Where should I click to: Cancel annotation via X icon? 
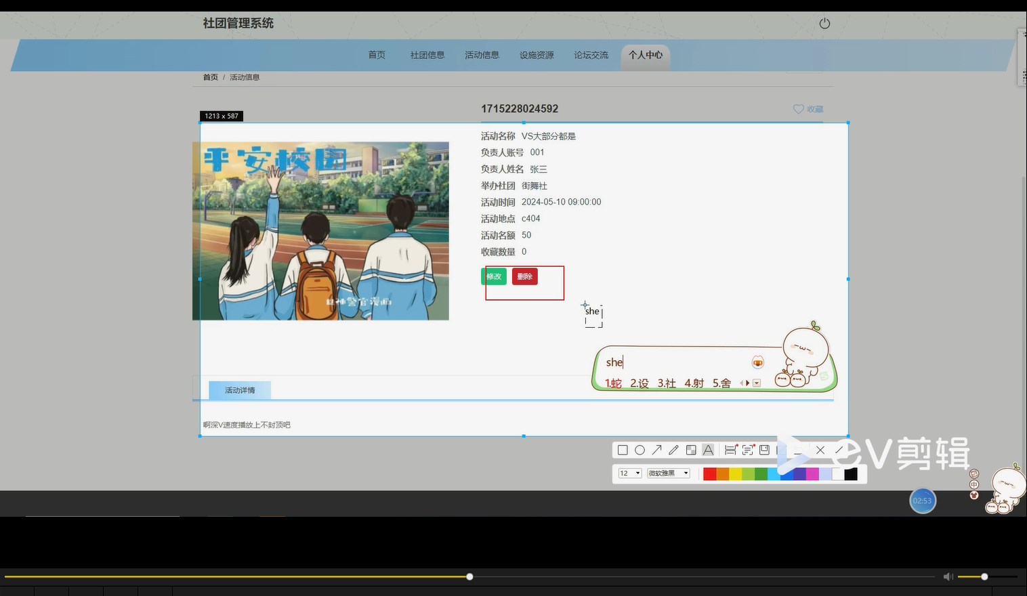(x=820, y=450)
